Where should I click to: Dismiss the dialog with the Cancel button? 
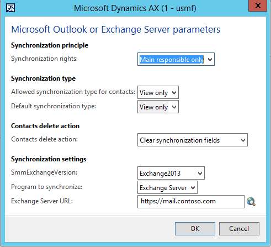[x=239, y=229]
